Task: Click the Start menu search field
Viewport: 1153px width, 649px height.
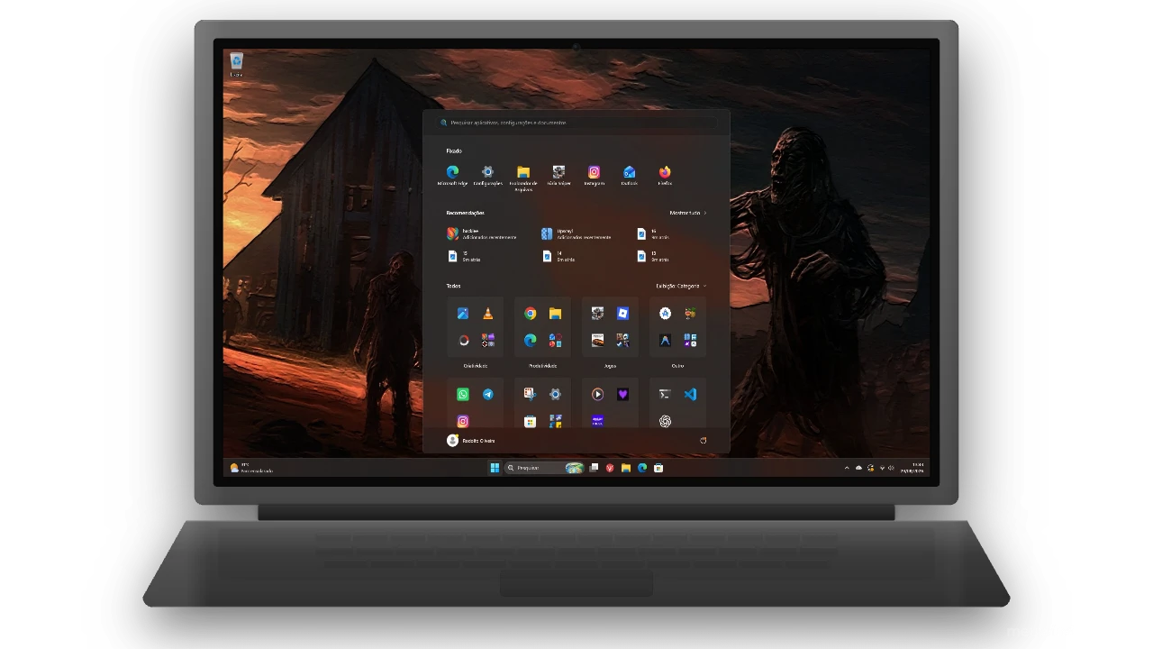Action: tap(576, 123)
